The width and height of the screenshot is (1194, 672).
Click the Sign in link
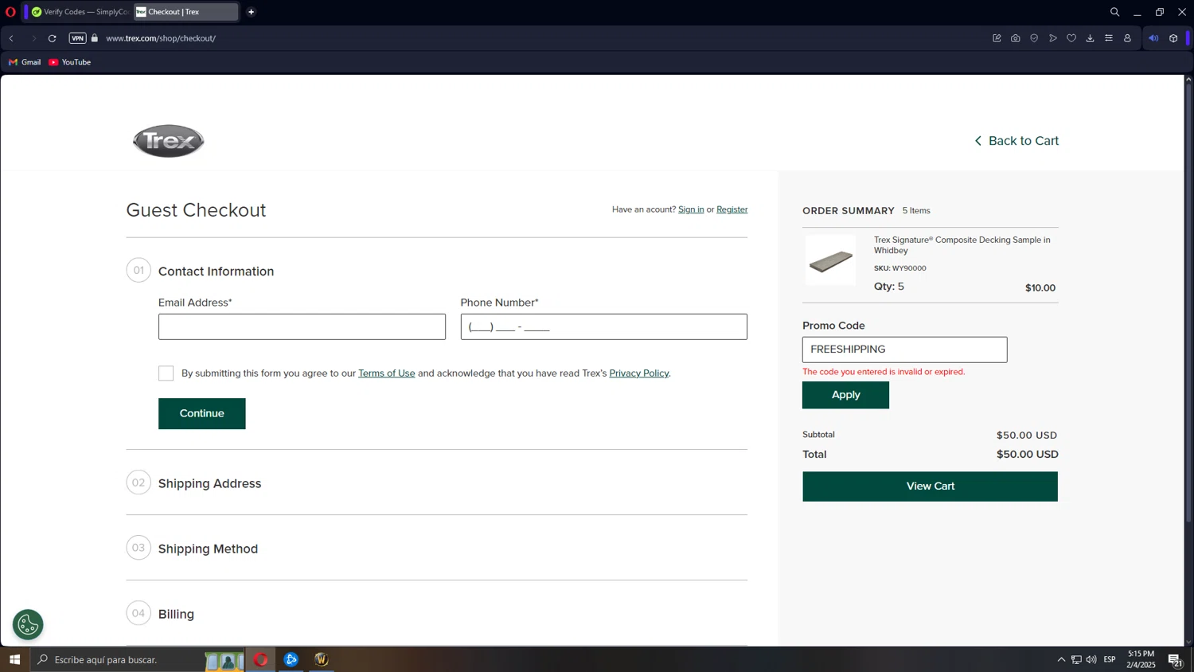691,209
